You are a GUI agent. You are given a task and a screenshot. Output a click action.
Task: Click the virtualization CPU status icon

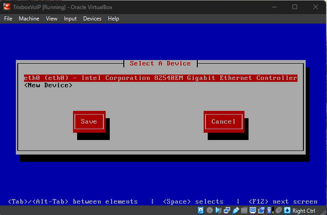tap(270, 210)
